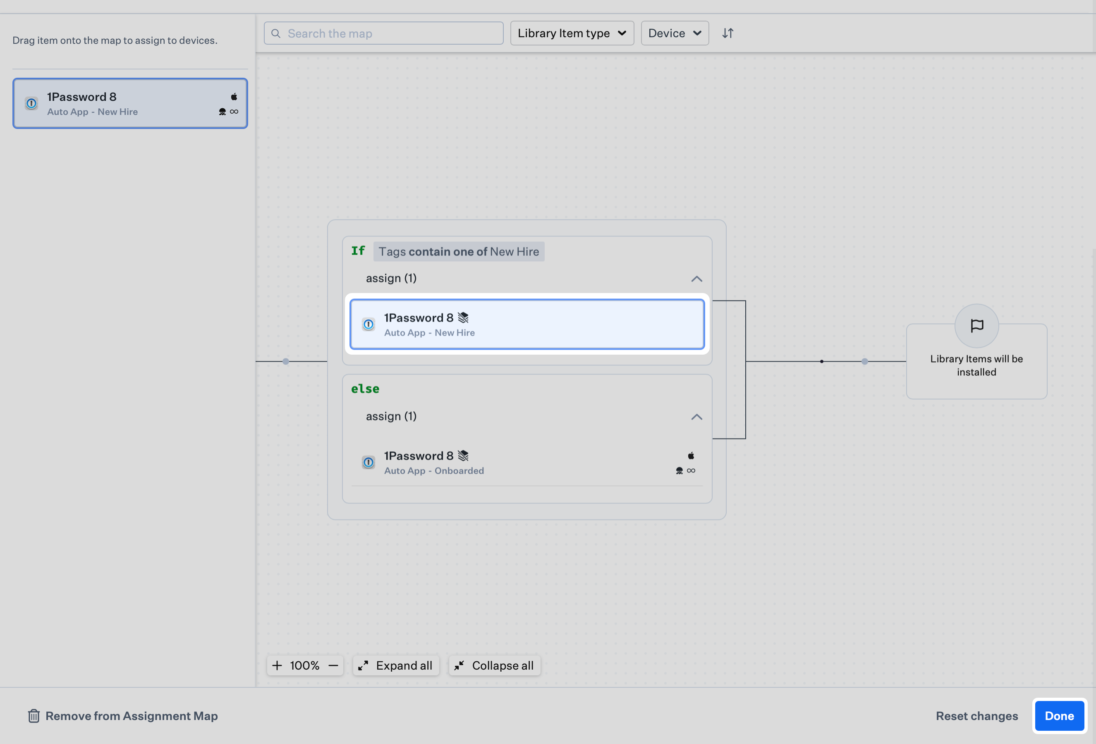Click infinity icon on Onboarded item row
Screen dimensions: 1096x744
coord(692,471)
